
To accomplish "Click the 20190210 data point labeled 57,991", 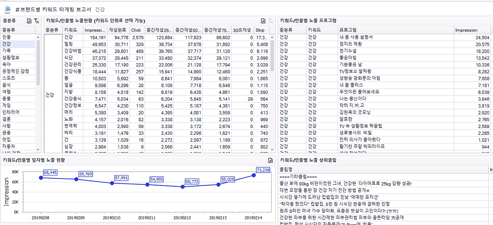I will click(112, 183).
